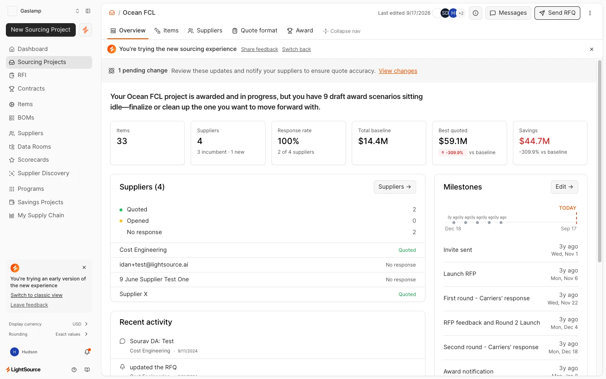Image resolution: width=606 pixels, height=379 pixels.
Task: Open the info icon in header
Action: pyautogui.click(x=476, y=13)
